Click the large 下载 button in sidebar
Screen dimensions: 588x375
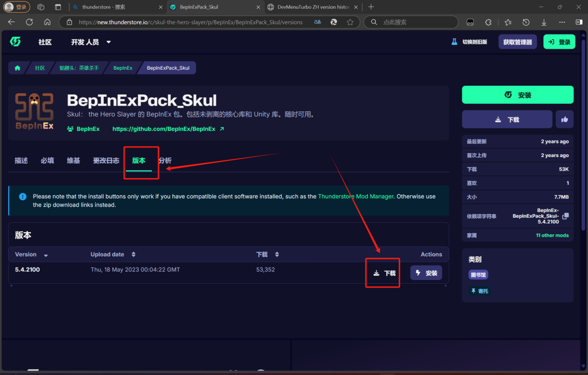(x=507, y=119)
